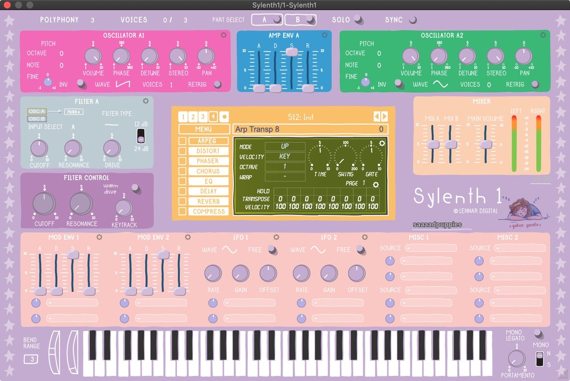Toggle the Sync switch
The image size is (570, 381).
(x=412, y=20)
